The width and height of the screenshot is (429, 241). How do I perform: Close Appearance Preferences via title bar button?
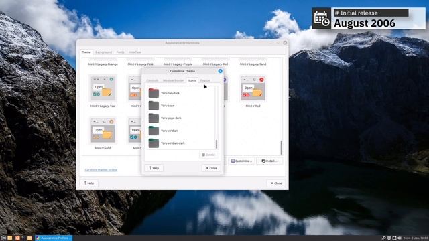(285, 43)
